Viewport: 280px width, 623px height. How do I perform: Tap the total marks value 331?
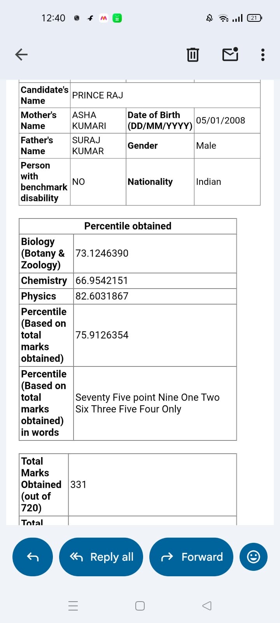pyautogui.click(x=78, y=484)
